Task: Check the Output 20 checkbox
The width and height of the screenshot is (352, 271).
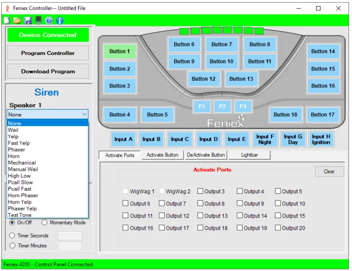Action: pos(278,228)
